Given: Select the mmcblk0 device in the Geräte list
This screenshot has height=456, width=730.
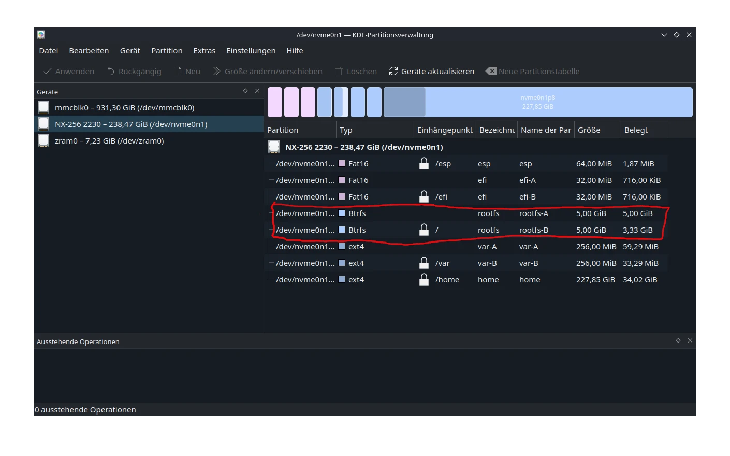Looking at the screenshot, I should (x=124, y=107).
